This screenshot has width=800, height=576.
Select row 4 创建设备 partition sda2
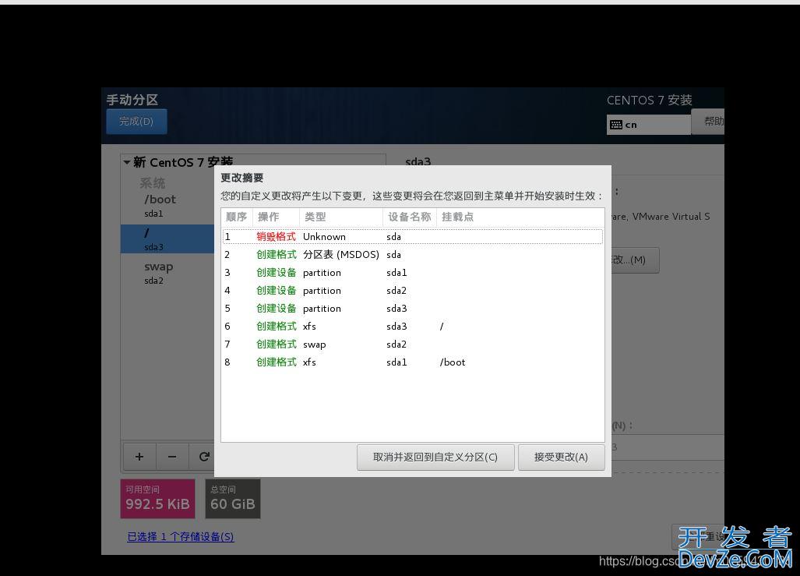[413, 291]
